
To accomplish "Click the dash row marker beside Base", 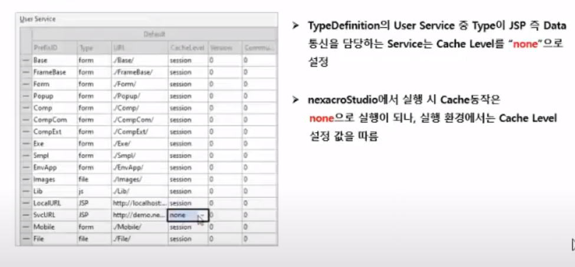I will pos(26,61).
